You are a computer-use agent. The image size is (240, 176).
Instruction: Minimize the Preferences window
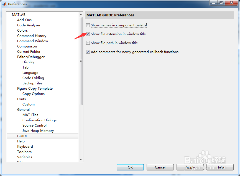(214, 3)
